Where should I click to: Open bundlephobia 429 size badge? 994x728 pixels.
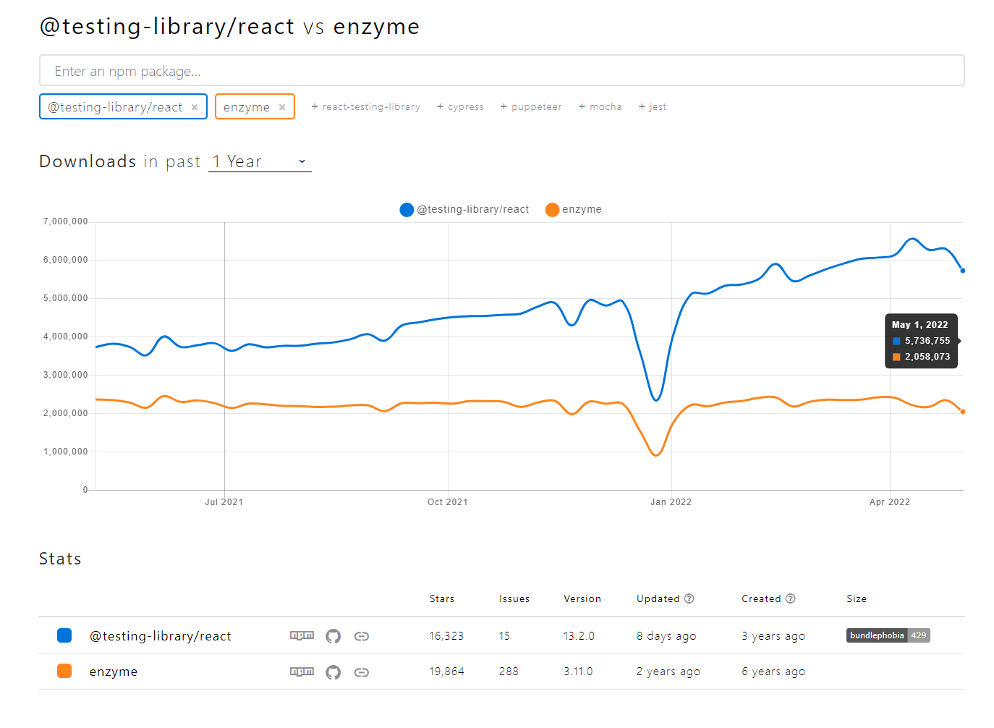(x=888, y=635)
